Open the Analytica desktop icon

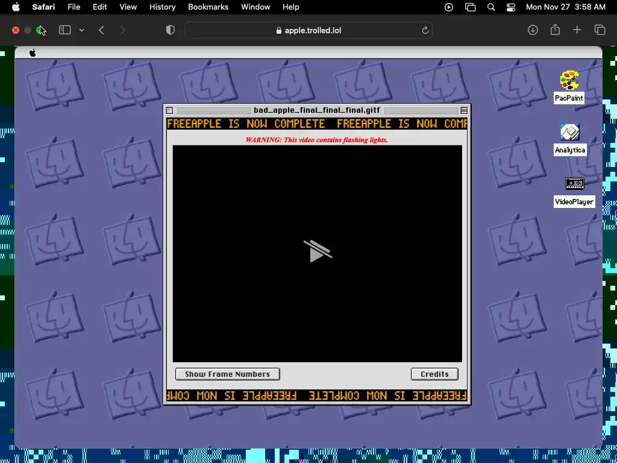pyautogui.click(x=570, y=139)
